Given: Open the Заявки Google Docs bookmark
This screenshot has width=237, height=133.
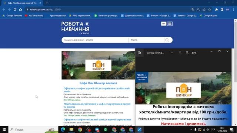Looking at the screenshot, I should coord(185,16).
